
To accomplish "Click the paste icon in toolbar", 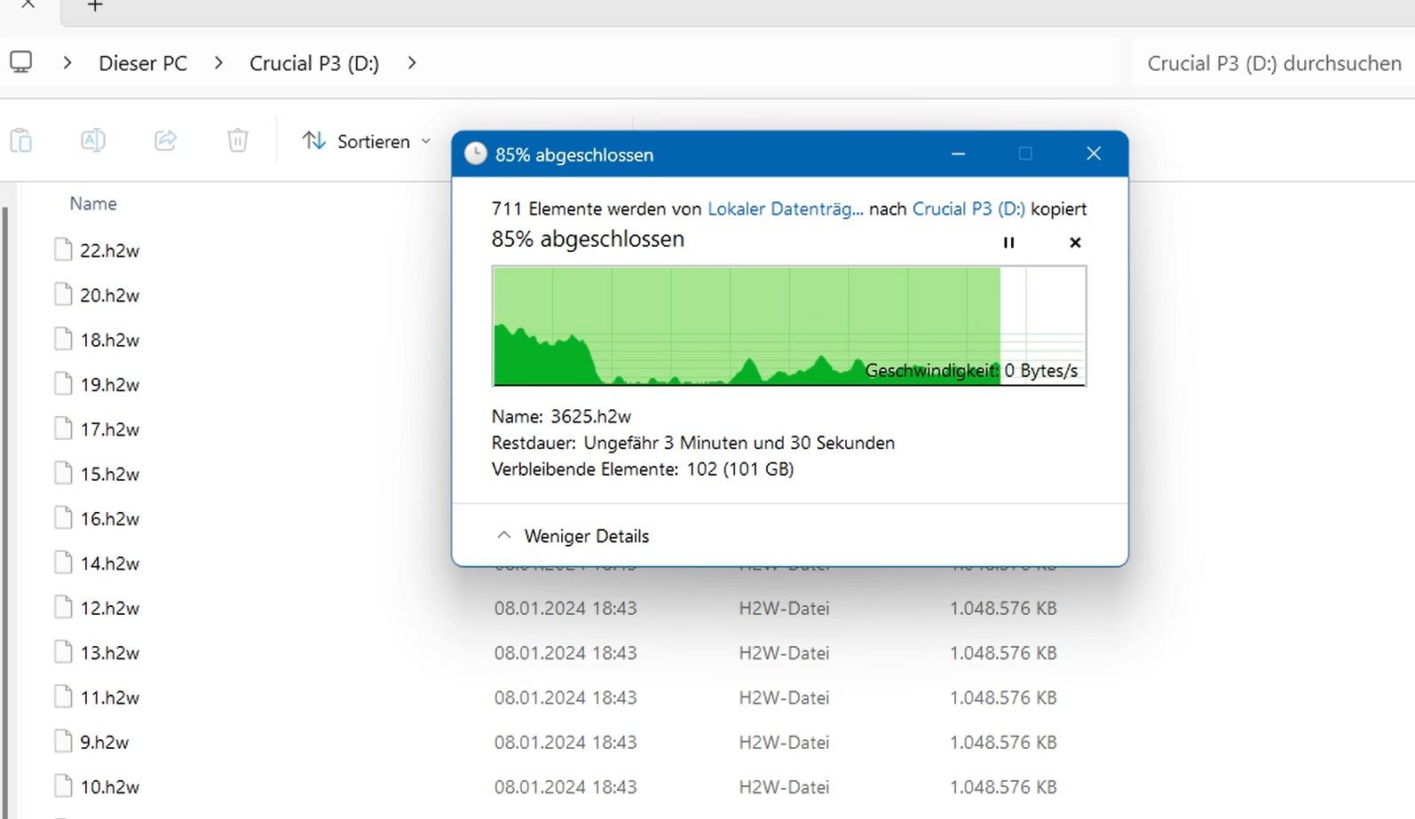I will [x=21, y=141].
